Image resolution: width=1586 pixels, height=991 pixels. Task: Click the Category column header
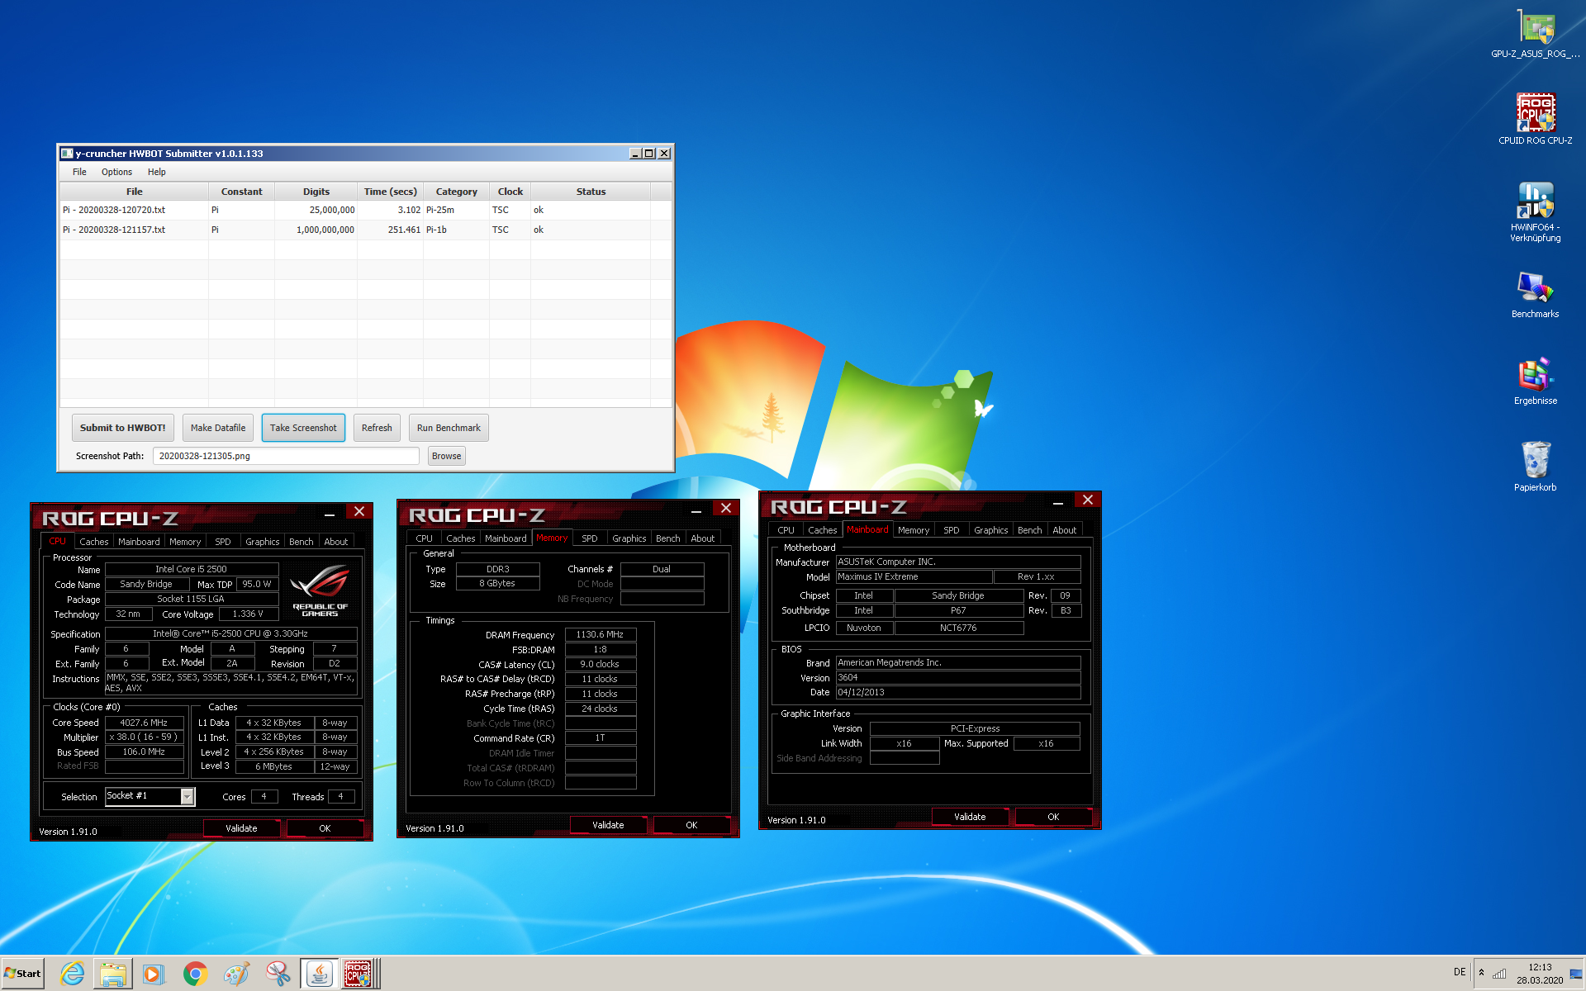(457, 192)
